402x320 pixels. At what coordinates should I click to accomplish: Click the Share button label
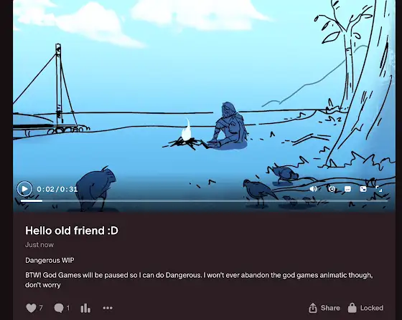(330, 308)
